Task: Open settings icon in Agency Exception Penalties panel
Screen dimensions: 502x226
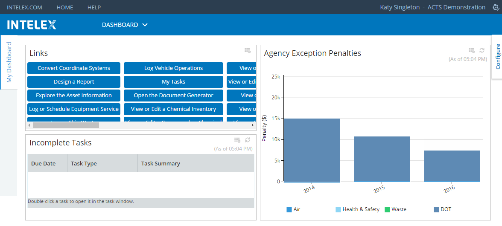Action: coord(472,50)
